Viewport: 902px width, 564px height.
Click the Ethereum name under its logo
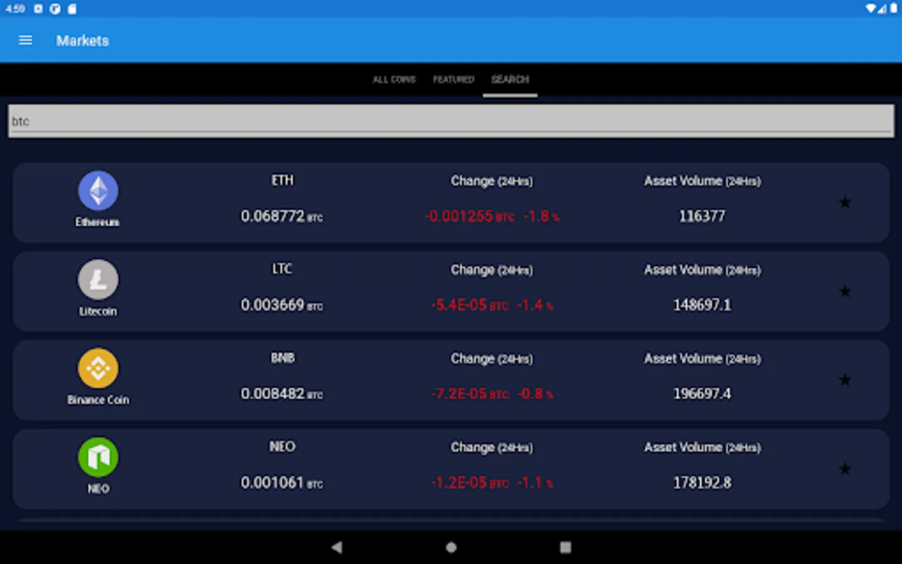pyautogui.click(x=98, y=222)
